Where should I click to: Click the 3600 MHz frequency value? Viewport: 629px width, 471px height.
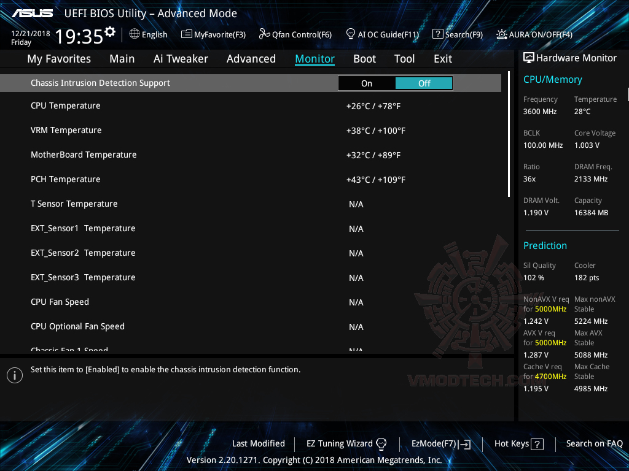[539, 112]
